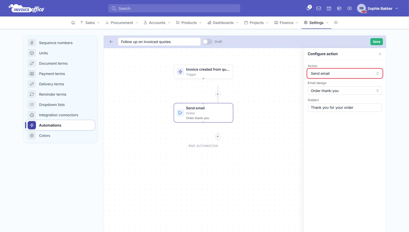This screenshot has height=232, width=409.
Task: Save the automation
Action: [x=376, y=42]
